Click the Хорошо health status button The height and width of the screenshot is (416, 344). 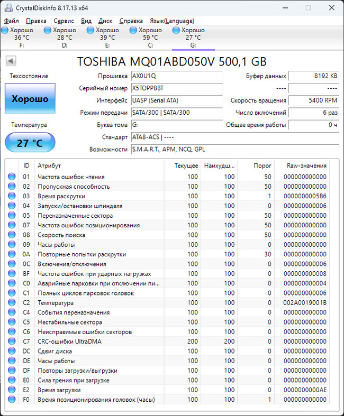(30, 98)
